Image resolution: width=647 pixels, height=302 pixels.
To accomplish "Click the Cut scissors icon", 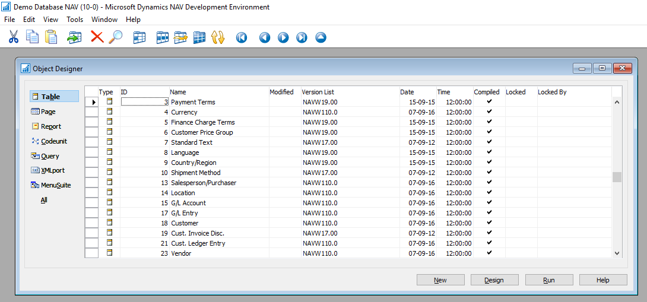I will coord(14,37).
